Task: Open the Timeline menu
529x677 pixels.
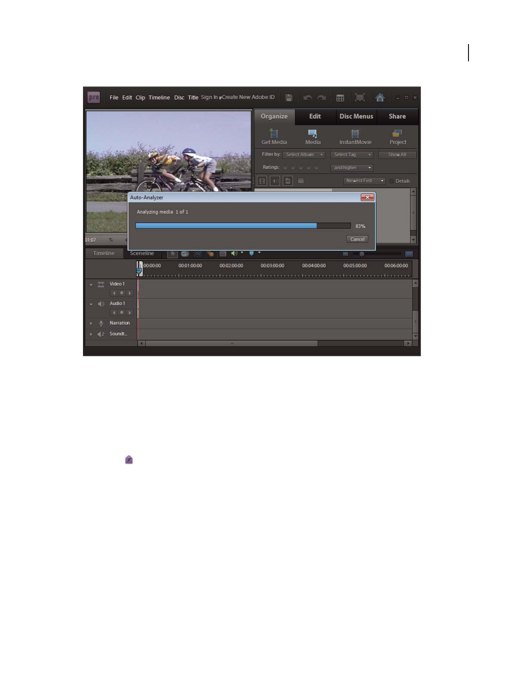Action: click(159, 98)
